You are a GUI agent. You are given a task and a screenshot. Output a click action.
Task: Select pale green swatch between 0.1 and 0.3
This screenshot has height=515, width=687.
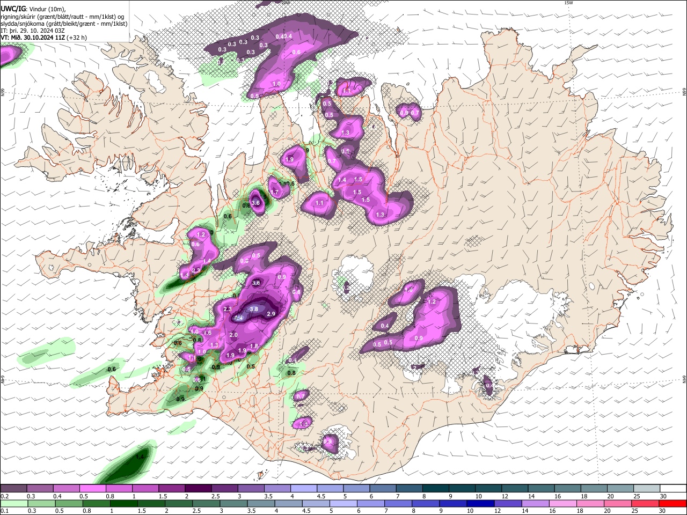pyautogui.click(x=13, y=503)
